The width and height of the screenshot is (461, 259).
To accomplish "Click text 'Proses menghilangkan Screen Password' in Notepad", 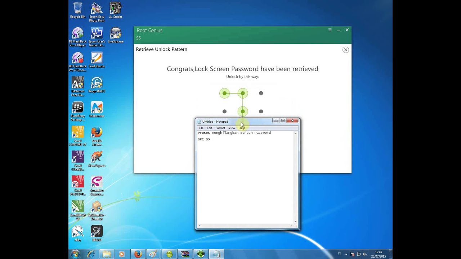I will point(234,133).
